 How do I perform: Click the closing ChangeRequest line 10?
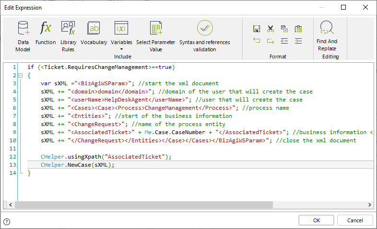point(199,140)
